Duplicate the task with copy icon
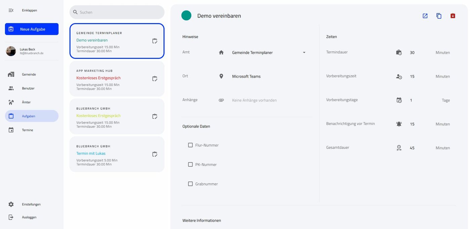The width and height of the screenshot is (470, 229). click(x=439, y=16)
